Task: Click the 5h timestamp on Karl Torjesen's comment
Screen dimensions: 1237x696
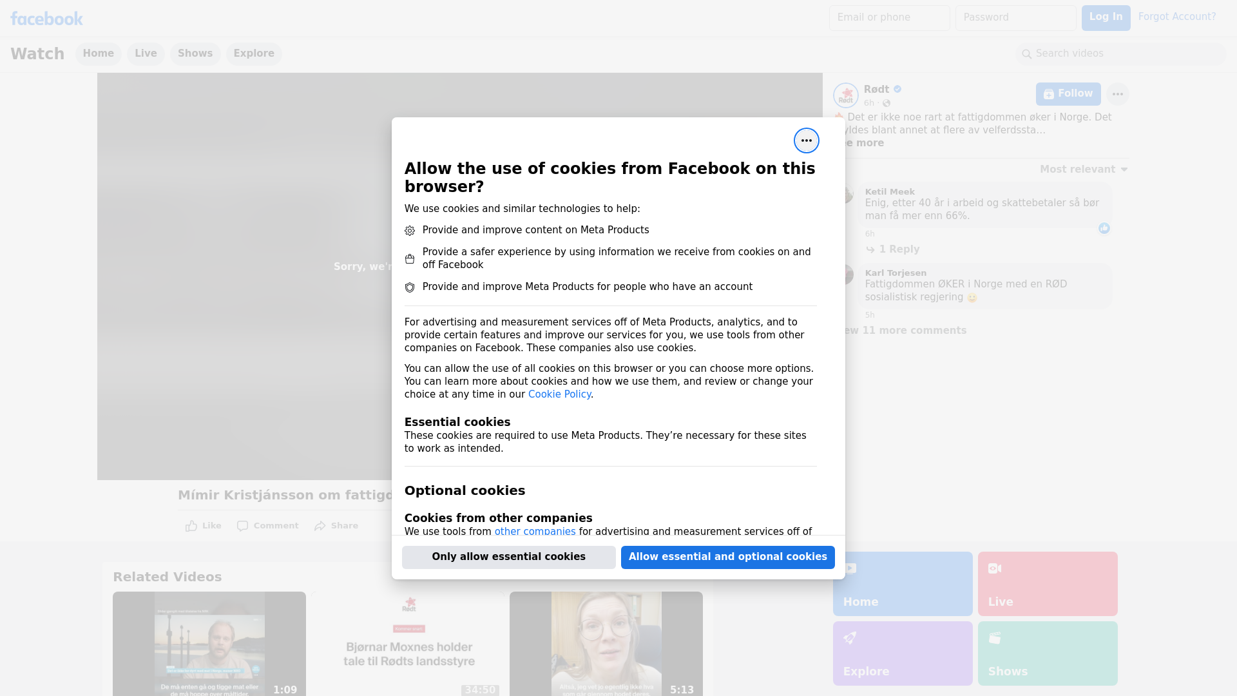Action: coord(870,315)
